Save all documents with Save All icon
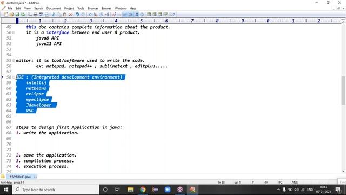The width and height of the screenshot is (346, 195). coord(23,15)
